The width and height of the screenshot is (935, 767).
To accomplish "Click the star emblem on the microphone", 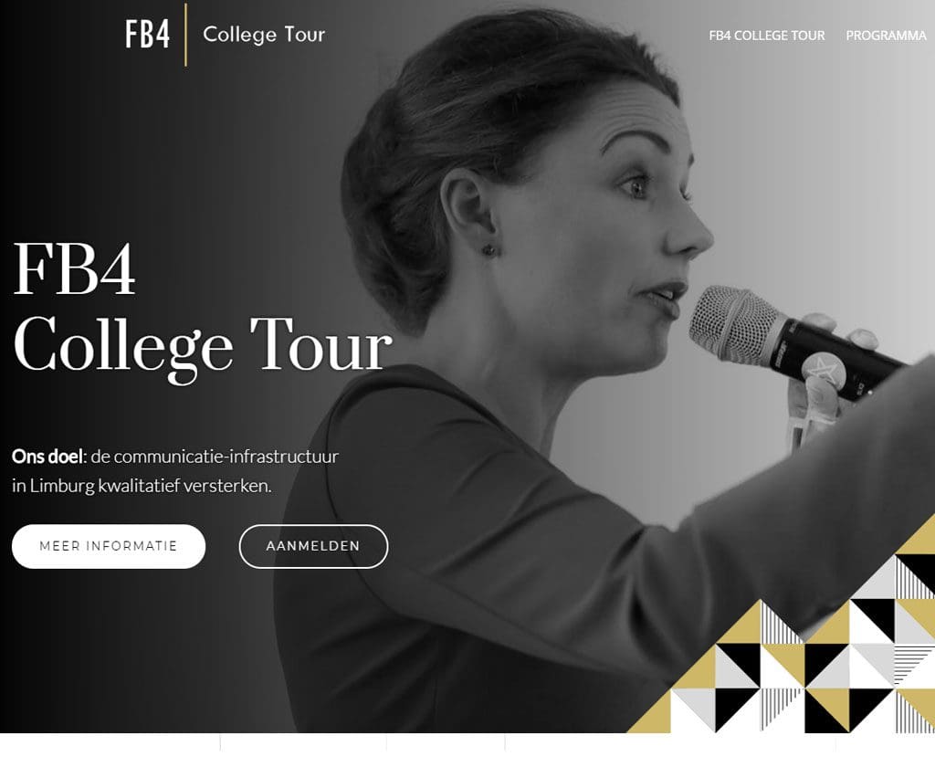I will point(823,368).
